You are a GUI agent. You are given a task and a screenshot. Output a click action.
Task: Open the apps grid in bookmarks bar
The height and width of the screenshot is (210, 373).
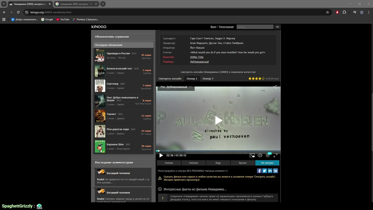pos(4,20)
